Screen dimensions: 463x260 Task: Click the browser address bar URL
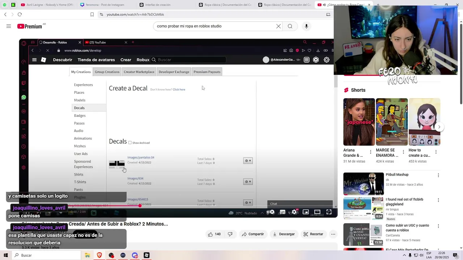(x=135, y=14)
